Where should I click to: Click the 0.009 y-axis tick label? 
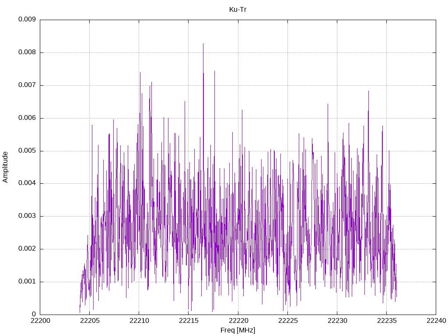coord(27,19)
